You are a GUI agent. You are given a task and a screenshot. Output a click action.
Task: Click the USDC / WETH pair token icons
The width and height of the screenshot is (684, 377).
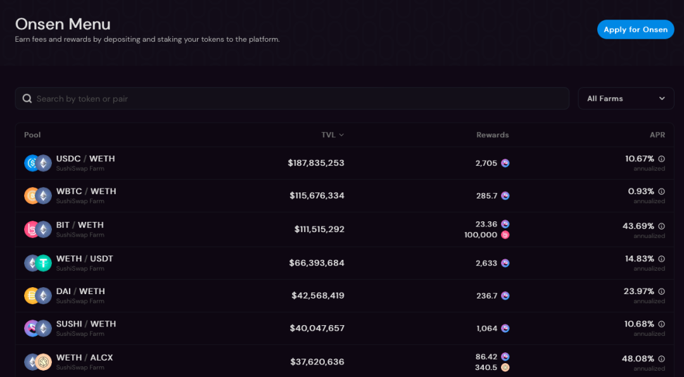[x=38, y=163]
